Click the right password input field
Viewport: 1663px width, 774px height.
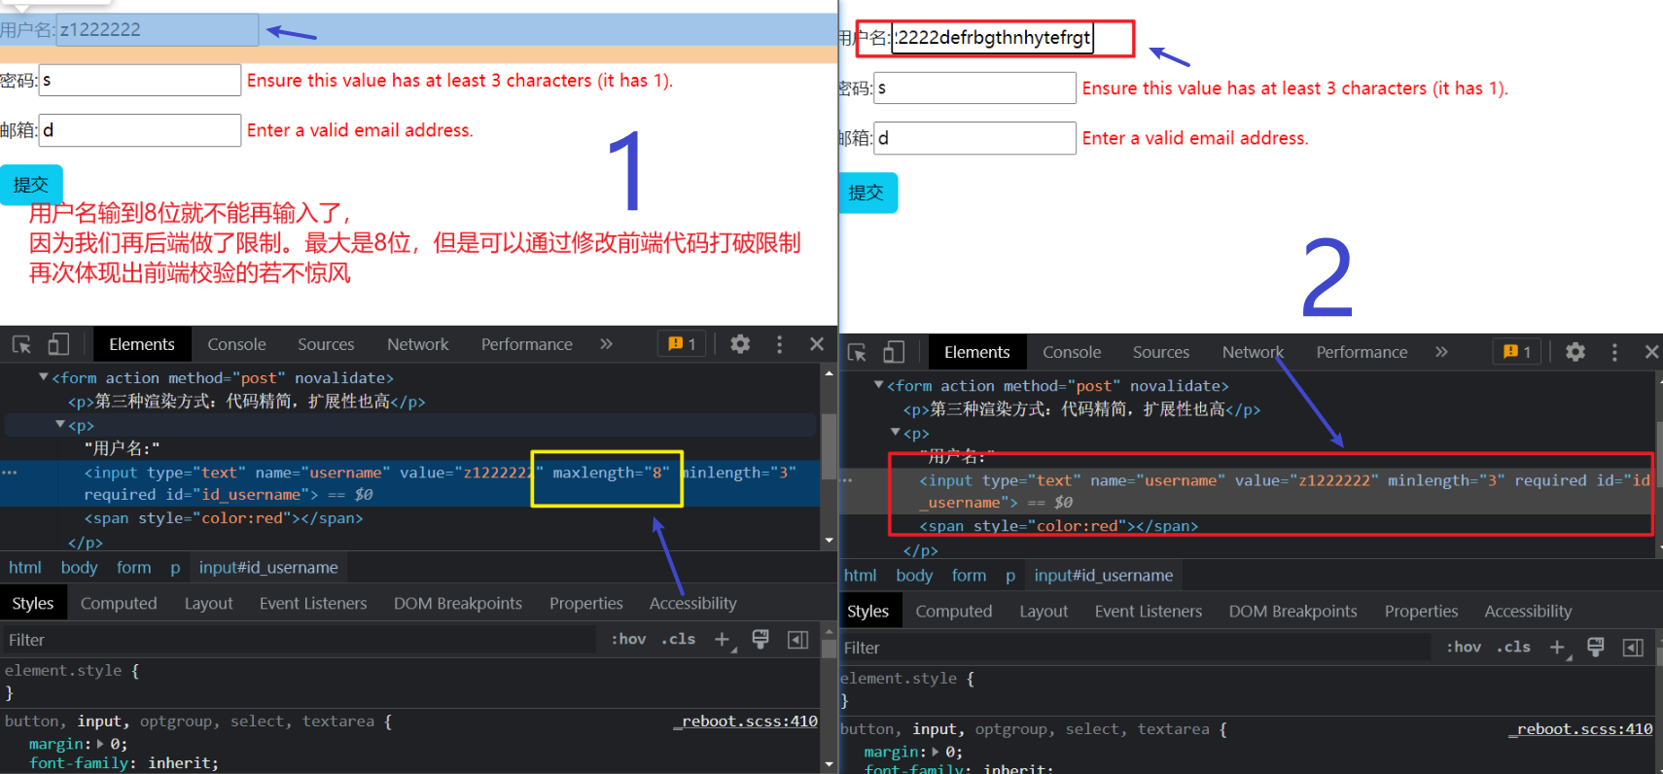(974, 88)
